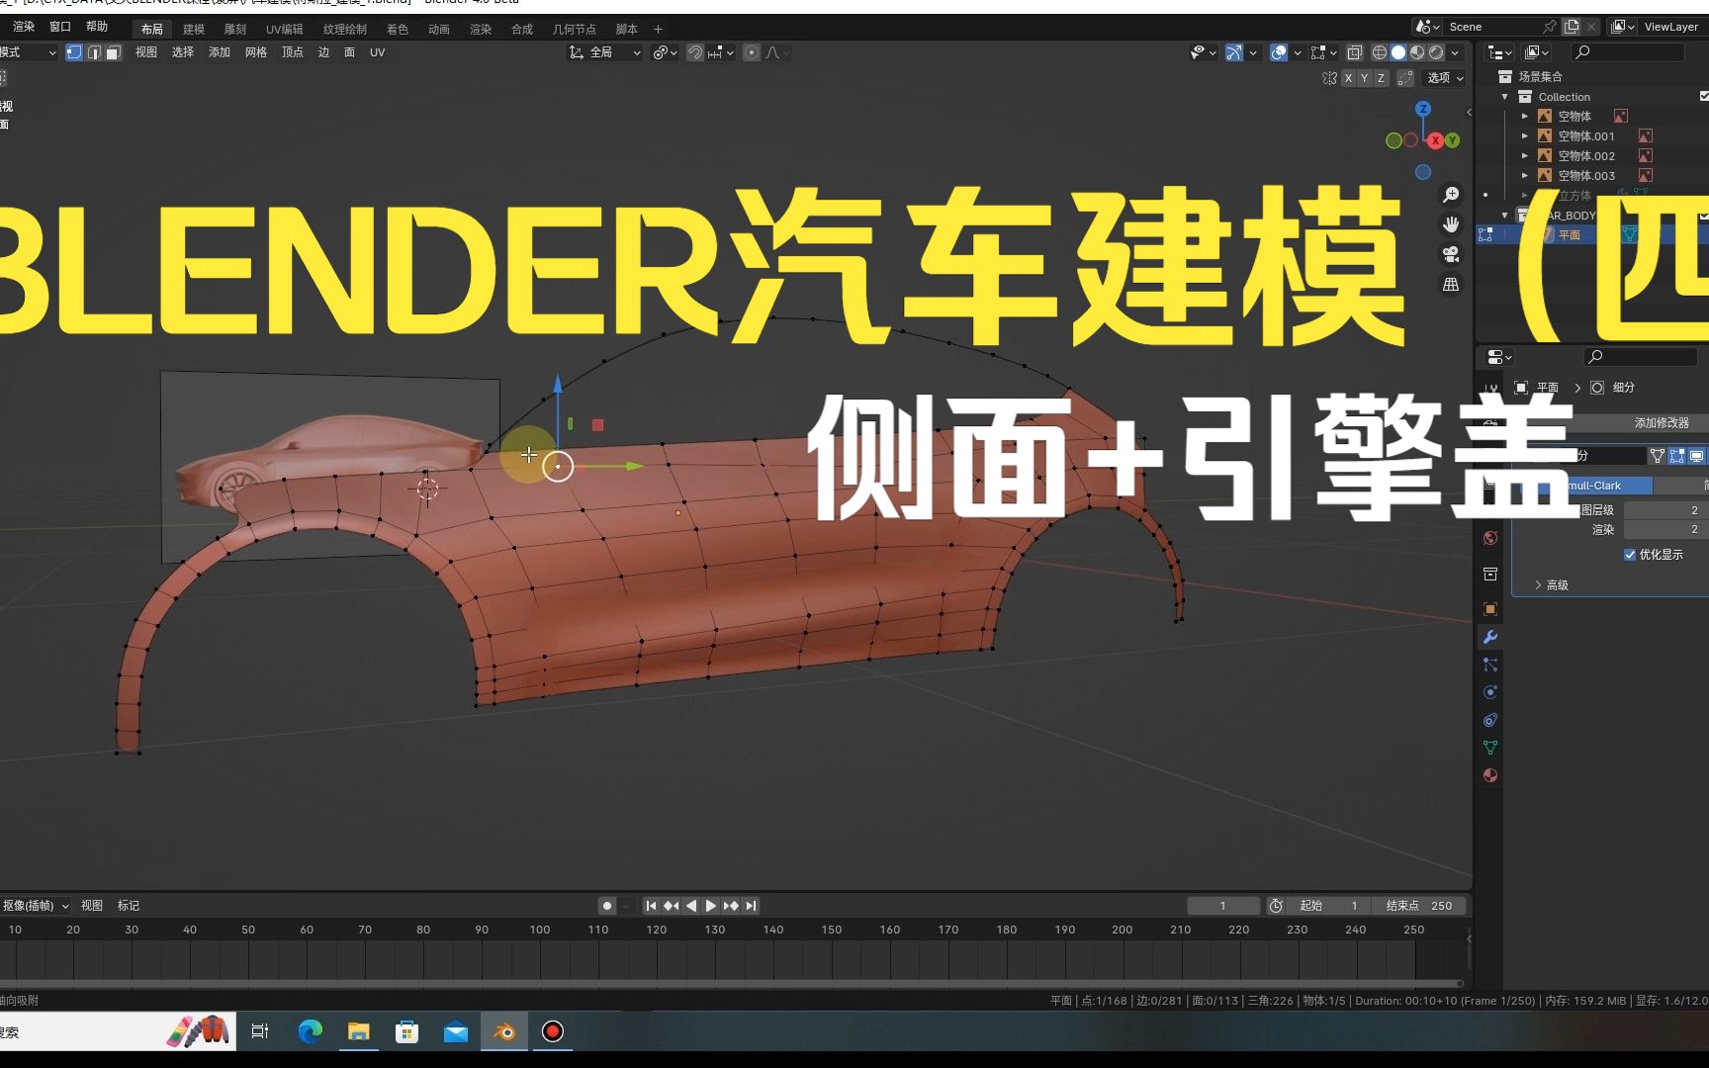Open 视图 viewport menu
Image resolution: width=1709 pixels, height=1068 pixels.
pos(146,52)
